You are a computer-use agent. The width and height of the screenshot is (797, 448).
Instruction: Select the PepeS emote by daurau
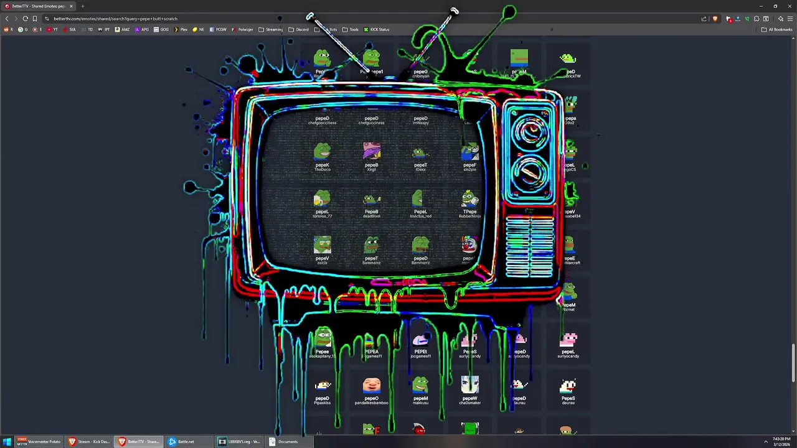click(x=568, y=390)
